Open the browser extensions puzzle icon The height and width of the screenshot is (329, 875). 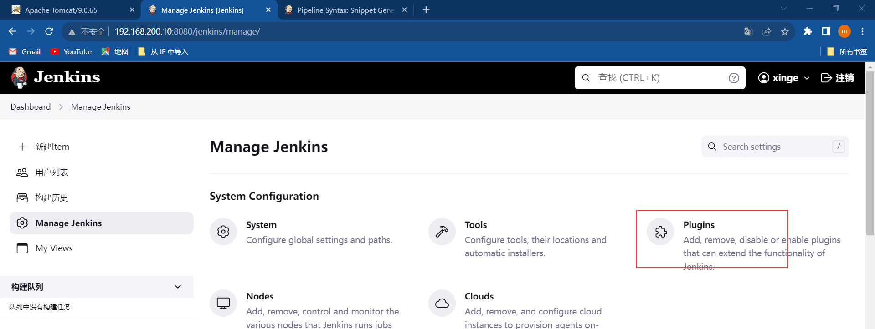coord(808,31)
